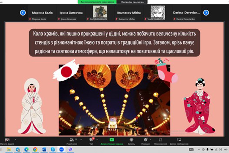Open Skype from the taskbar
This screenshot has height=153, width=229.
coord(53,149)
